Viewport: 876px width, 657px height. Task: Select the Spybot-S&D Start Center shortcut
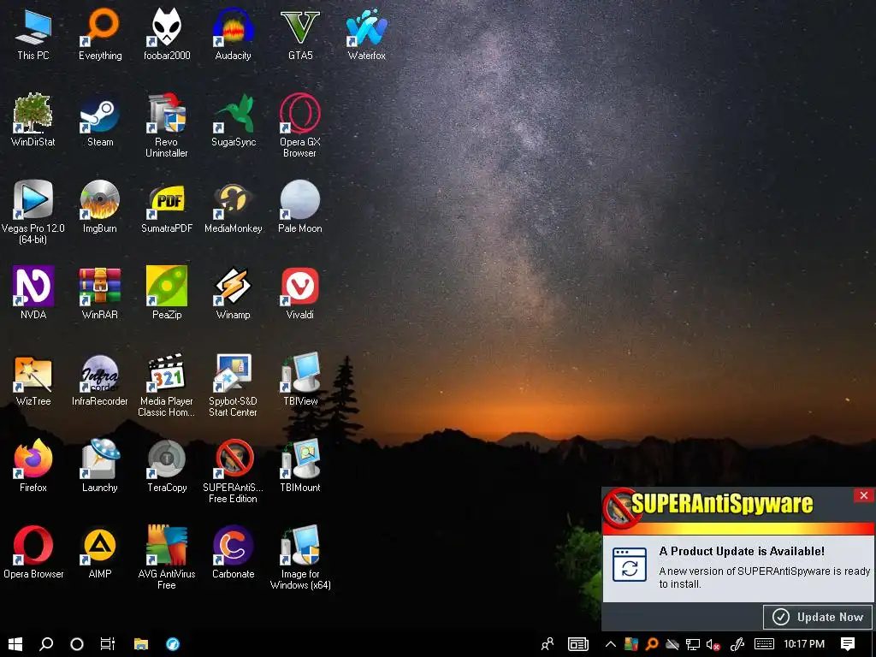(233, 385)
